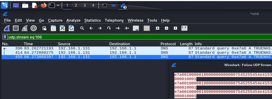Switch to workspace 2
Image resolution: width=272 pixels, height=99 pixels.
pos(76,5)
